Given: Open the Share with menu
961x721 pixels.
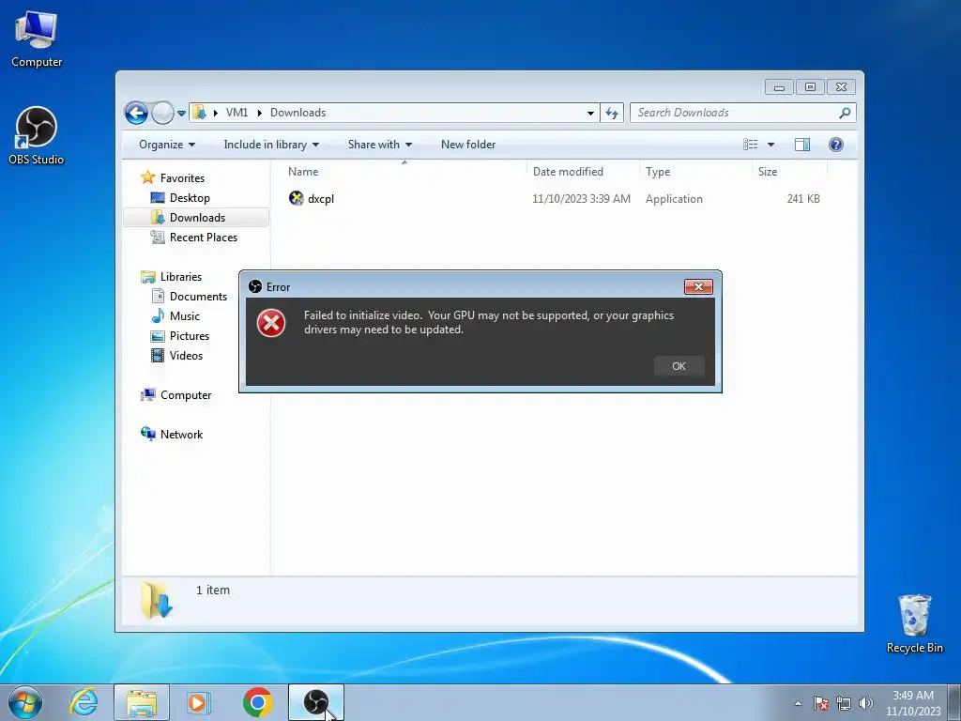Looking at the screenshot, I should [379, 145].
